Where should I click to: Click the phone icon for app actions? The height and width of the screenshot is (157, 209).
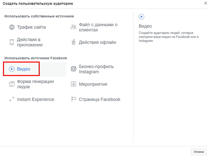pos(12,42)
